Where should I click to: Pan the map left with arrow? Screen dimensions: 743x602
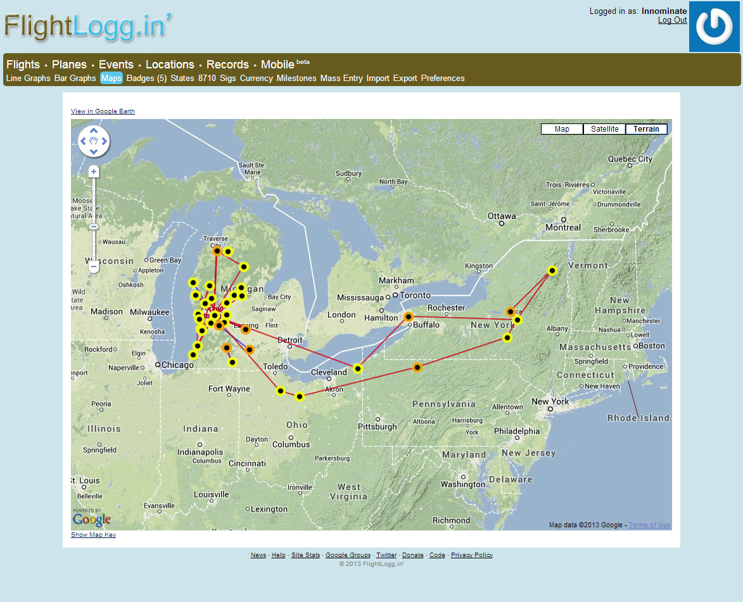click(x=83, y=141)
